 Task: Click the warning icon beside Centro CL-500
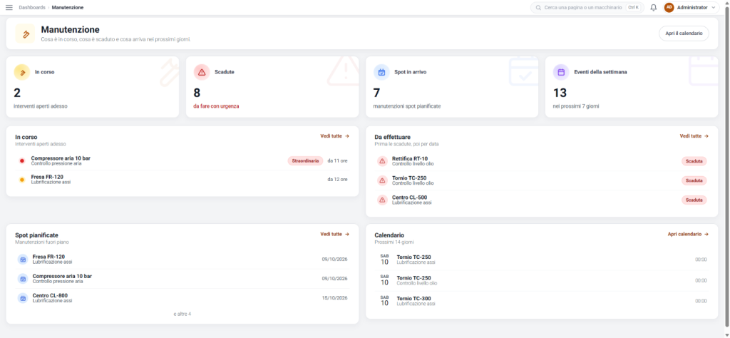coord(382,200)
